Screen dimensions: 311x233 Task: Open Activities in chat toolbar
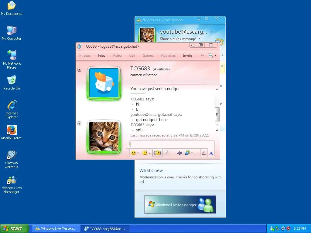point(168,56)
